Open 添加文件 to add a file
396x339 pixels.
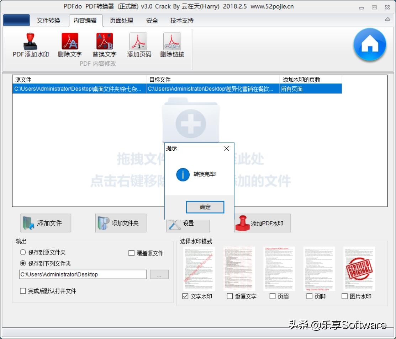(46, 223)
